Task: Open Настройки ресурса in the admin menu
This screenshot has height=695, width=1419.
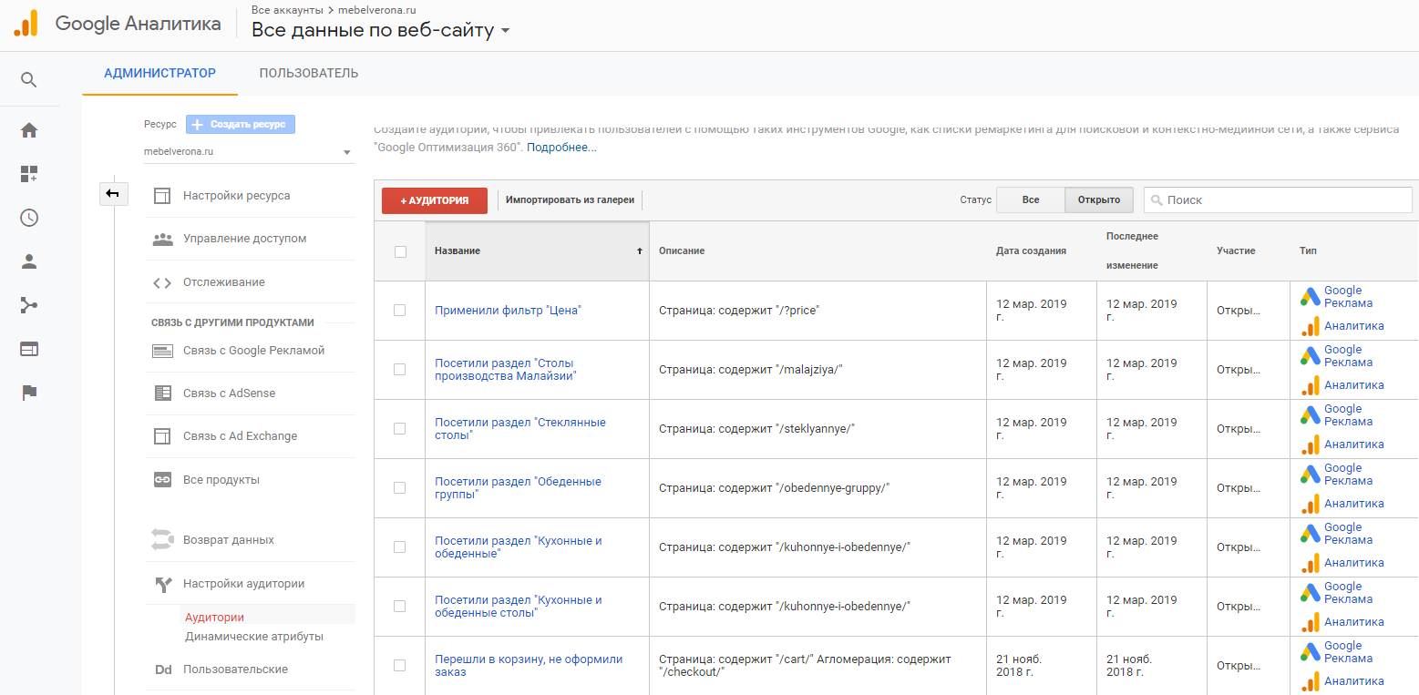Action: [x=236, y=196]
